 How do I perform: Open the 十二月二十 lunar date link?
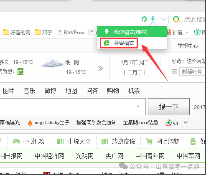[x=135, y=72]
